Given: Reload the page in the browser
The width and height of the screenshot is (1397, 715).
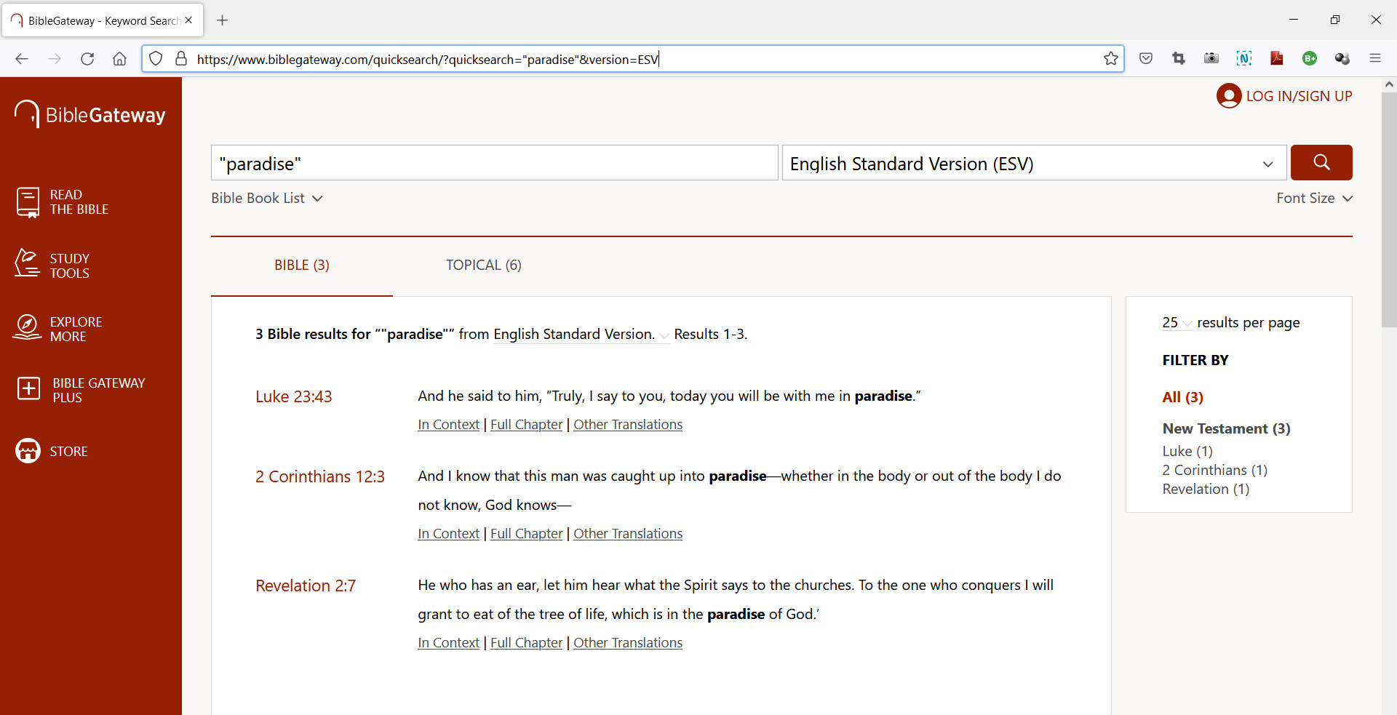Looking at the screenshot, I should (87, 59).
